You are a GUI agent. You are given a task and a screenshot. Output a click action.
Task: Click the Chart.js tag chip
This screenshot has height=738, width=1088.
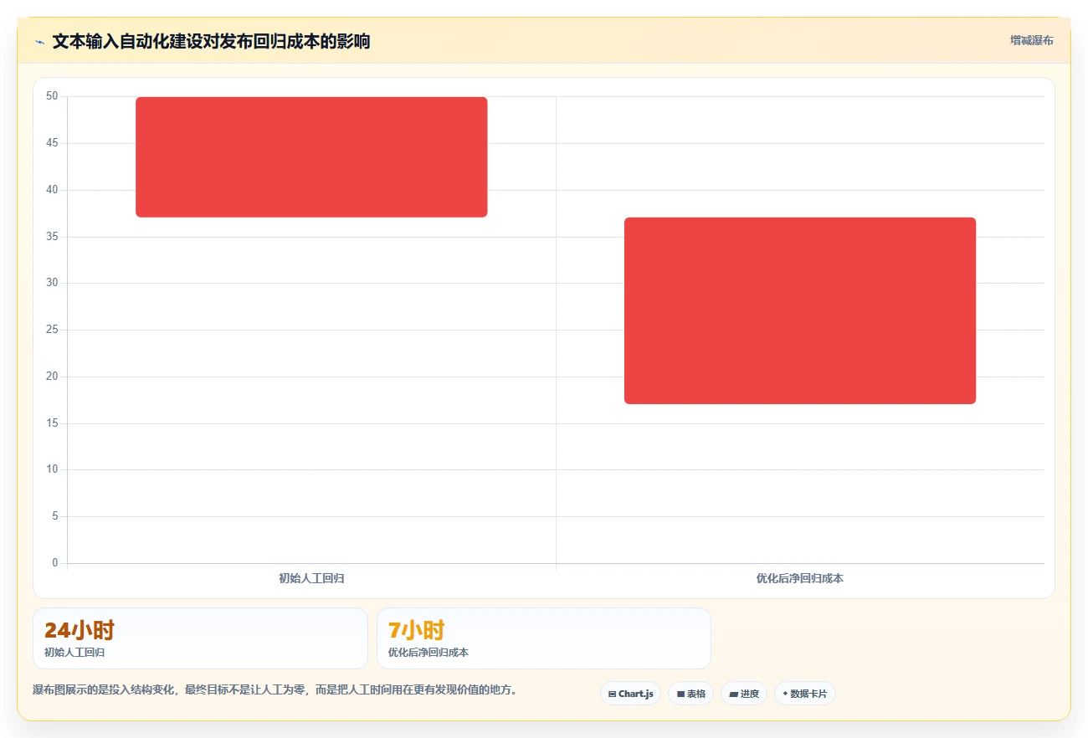630,694
